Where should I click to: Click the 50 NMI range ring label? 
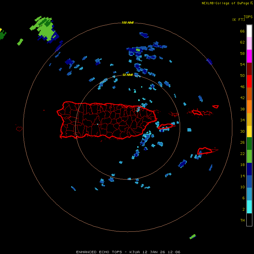tap(128, 75)
